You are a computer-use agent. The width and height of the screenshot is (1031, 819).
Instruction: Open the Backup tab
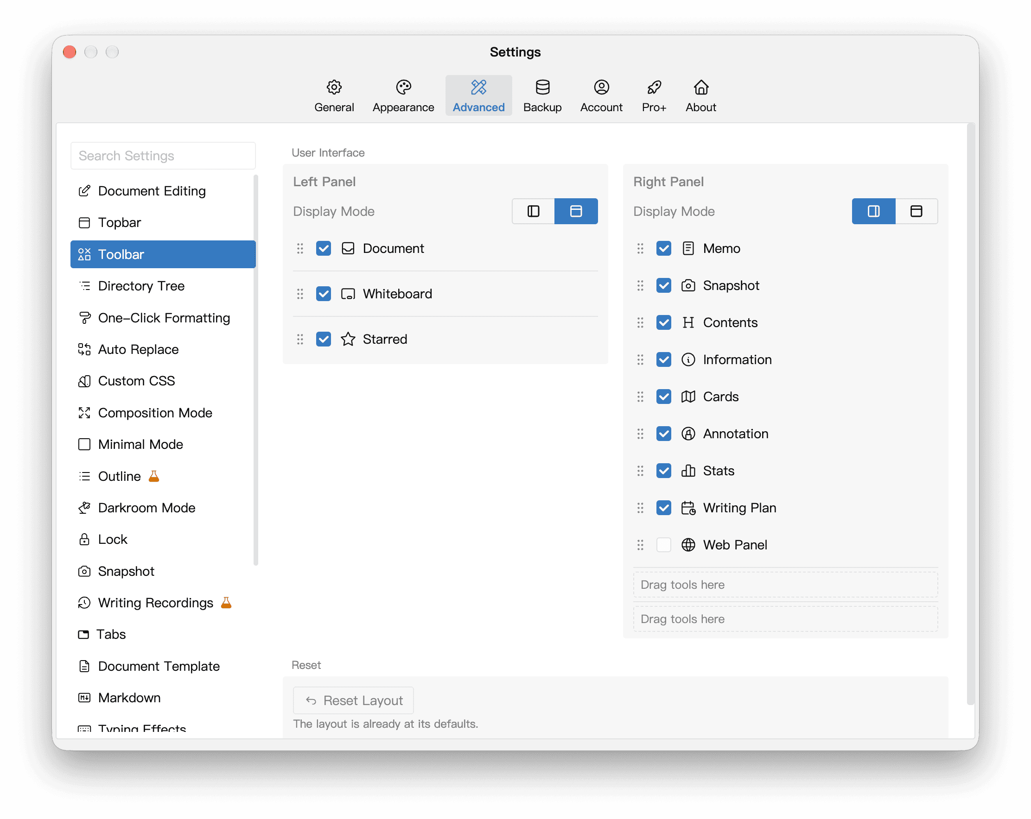[x=542, y=95]
